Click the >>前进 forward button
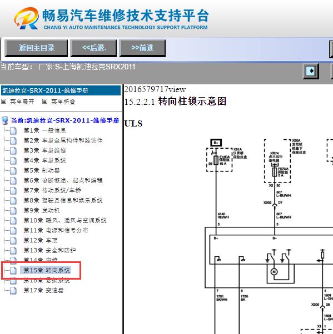Screen dimensions: 333x334 tap(142, 48)
